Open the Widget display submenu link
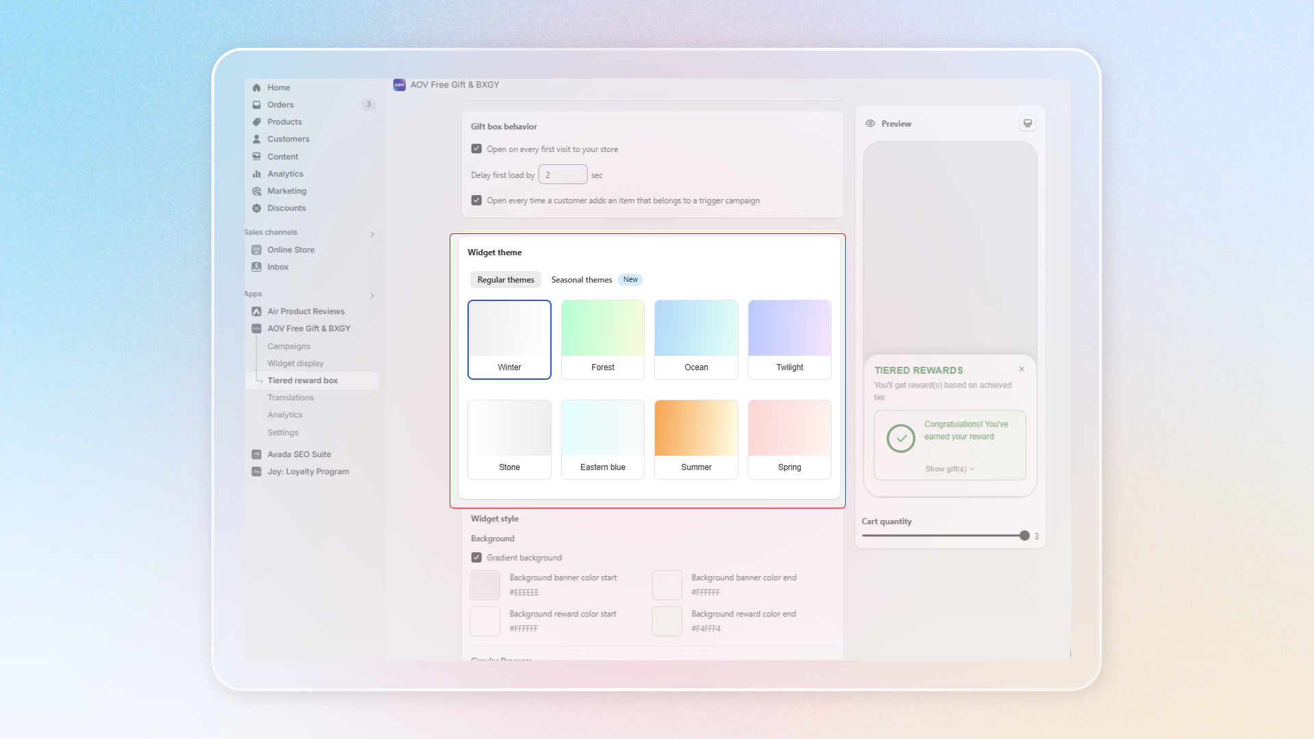 tap(296, 363)
